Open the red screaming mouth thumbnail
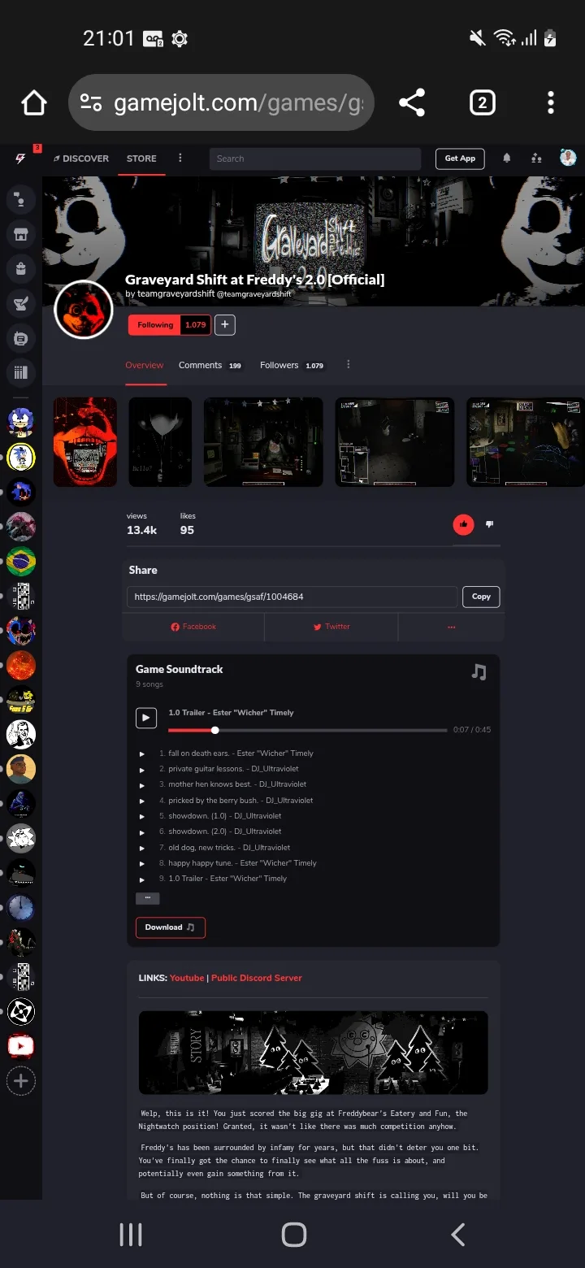Image resolution: width=585 pixels, height=1268 pixels. click(85, 442)
